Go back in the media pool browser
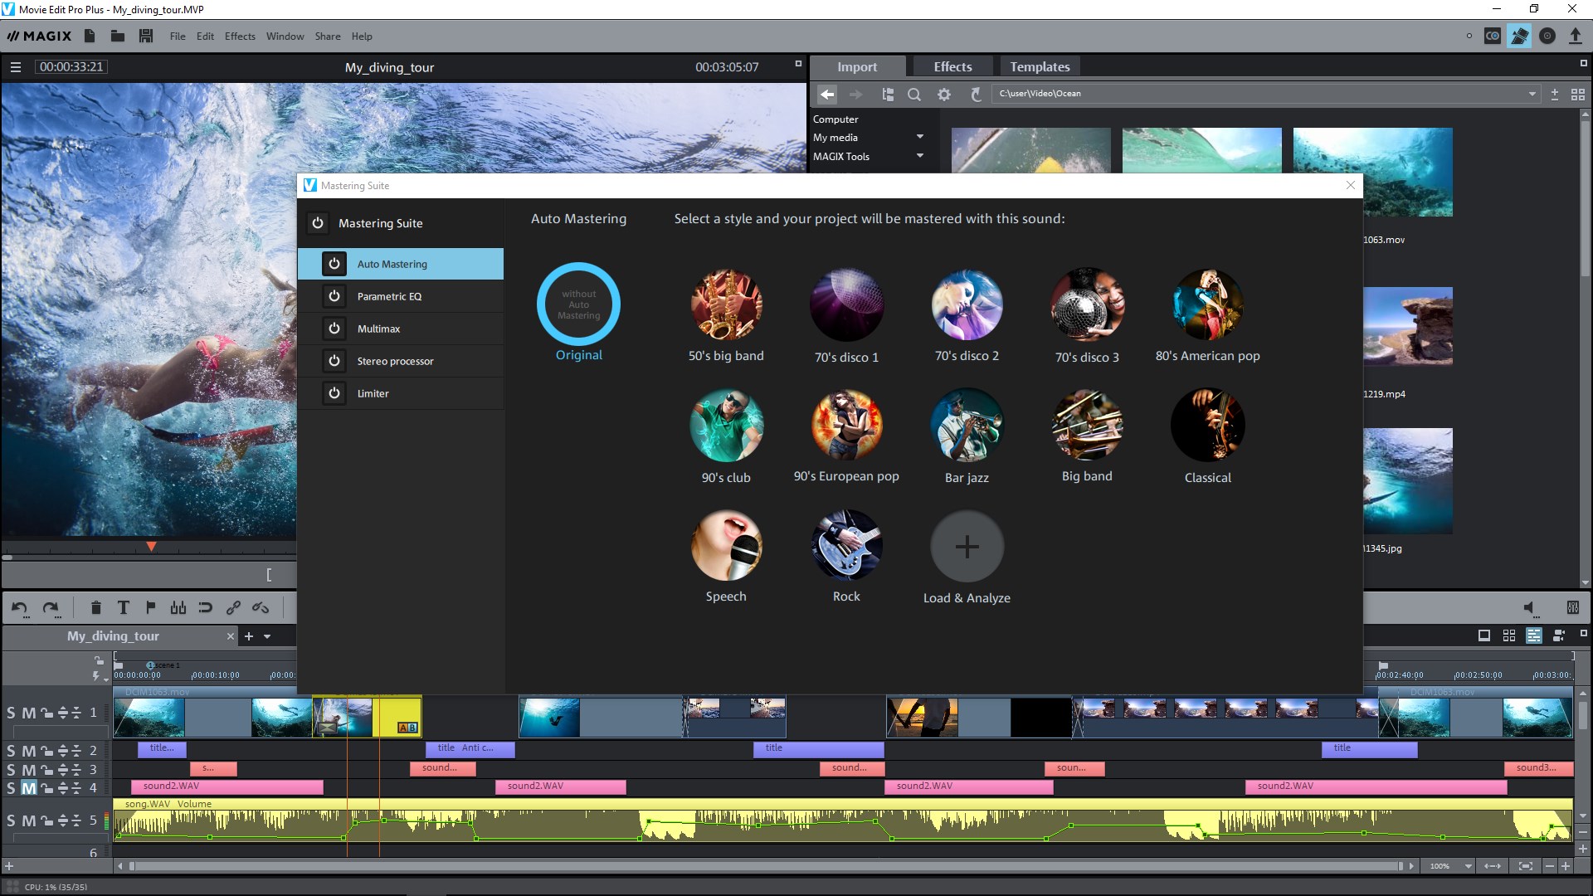Viewport: 1593px width, 896px height. coord(827,95)
